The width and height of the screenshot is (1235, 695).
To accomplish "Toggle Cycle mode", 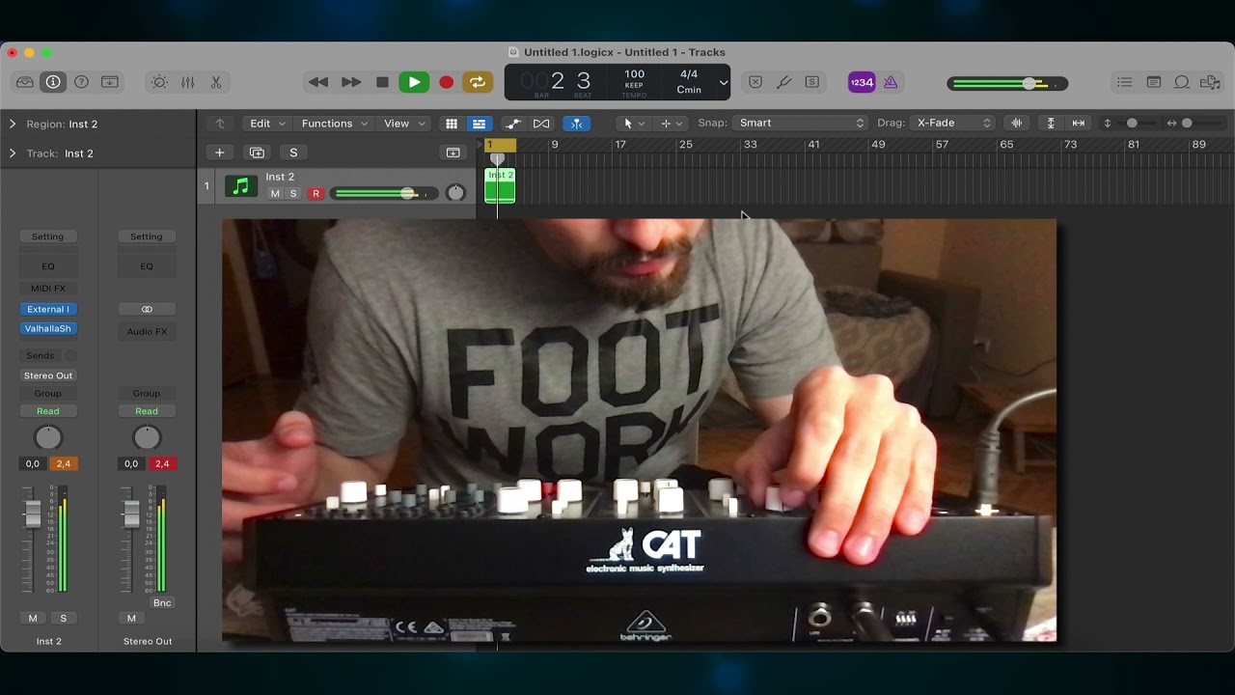I will [x=478, y=82].
